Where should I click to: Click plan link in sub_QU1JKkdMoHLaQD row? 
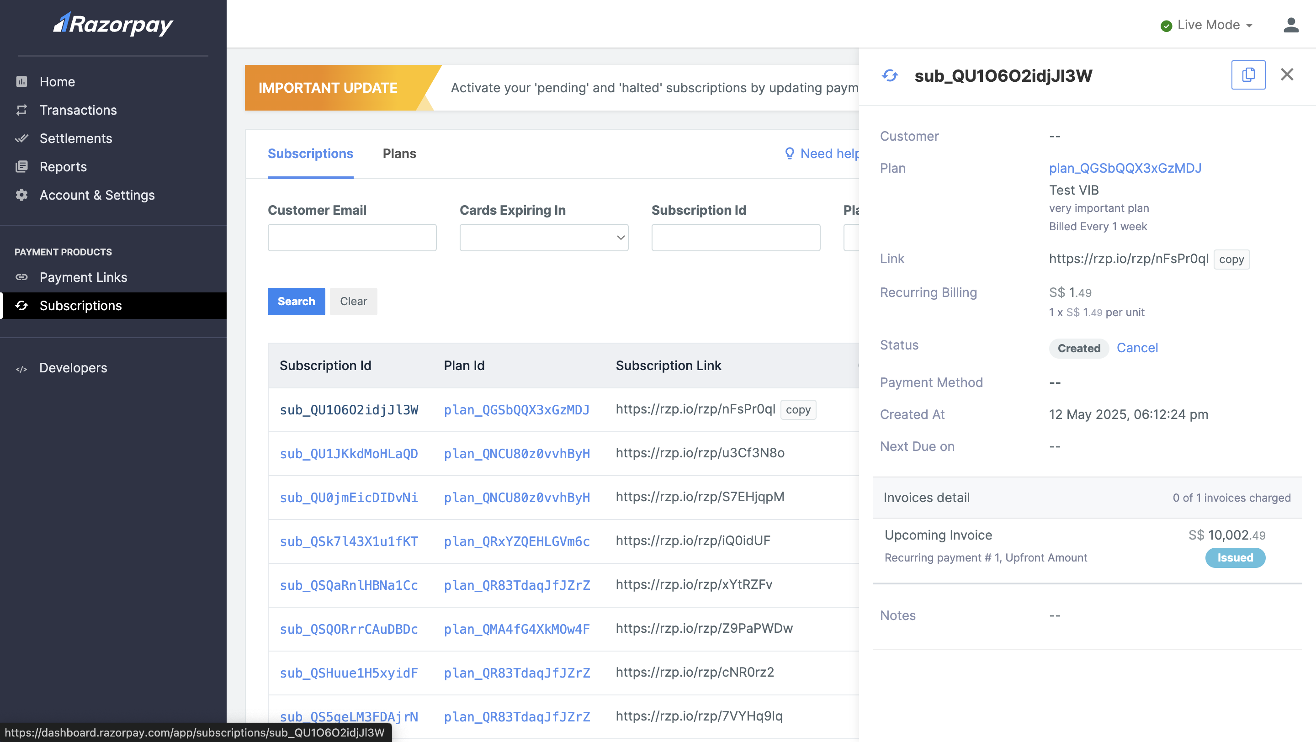[517, 454]
